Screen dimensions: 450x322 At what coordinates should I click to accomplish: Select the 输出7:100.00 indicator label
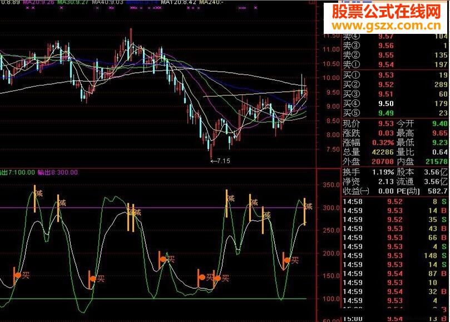pyautogui.click(x=17, y=173)
